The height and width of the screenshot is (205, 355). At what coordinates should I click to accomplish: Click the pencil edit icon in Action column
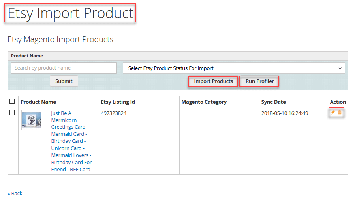[x=333, y=112]
